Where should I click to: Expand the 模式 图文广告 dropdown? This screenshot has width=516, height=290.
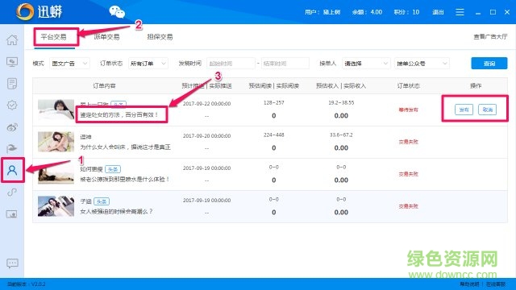click(x=69, y=64)
